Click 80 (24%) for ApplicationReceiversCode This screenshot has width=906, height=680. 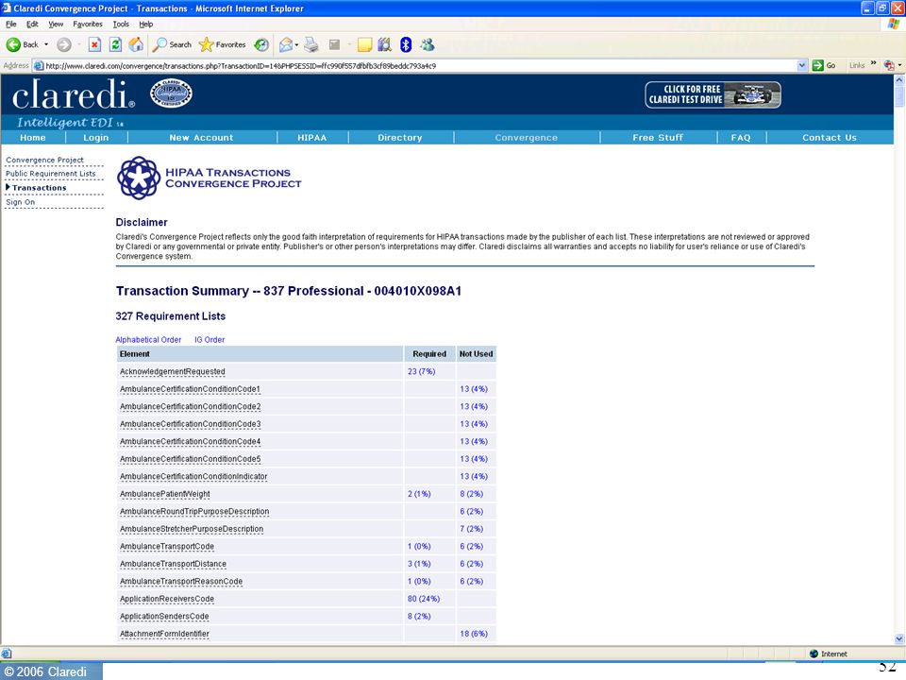click(424, 599)
